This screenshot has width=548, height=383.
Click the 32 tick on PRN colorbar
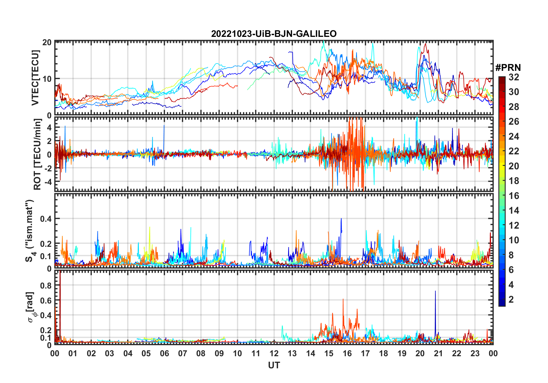[514, 77]
